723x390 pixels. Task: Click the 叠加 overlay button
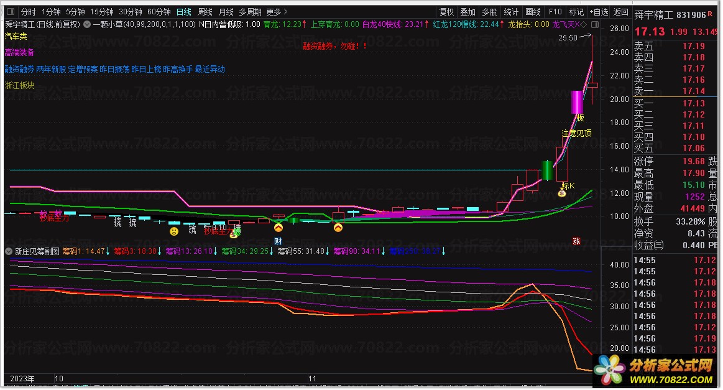tap(467, 12)
